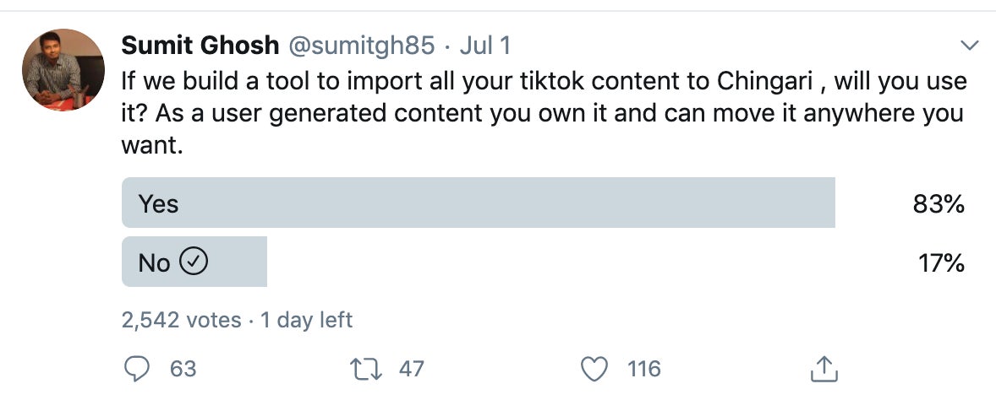Viewport: 996px width, 400px height.
Task: Open Sumit Ghosh's profile picture
Action: tap(63, 70)
